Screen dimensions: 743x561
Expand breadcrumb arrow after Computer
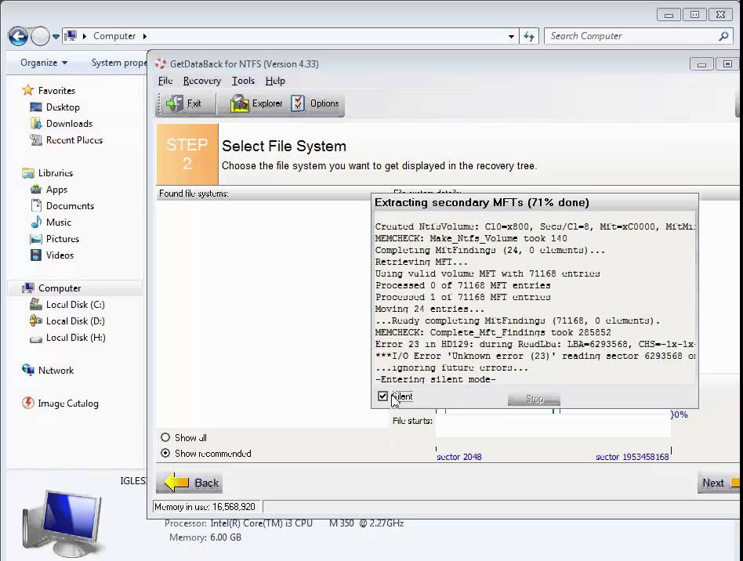(x=144, y=36)
